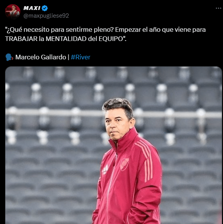Viewport: 223px width, 224px height.
Task: Click the three stripes on the jacket sleeve
Action: click(145, 160)
